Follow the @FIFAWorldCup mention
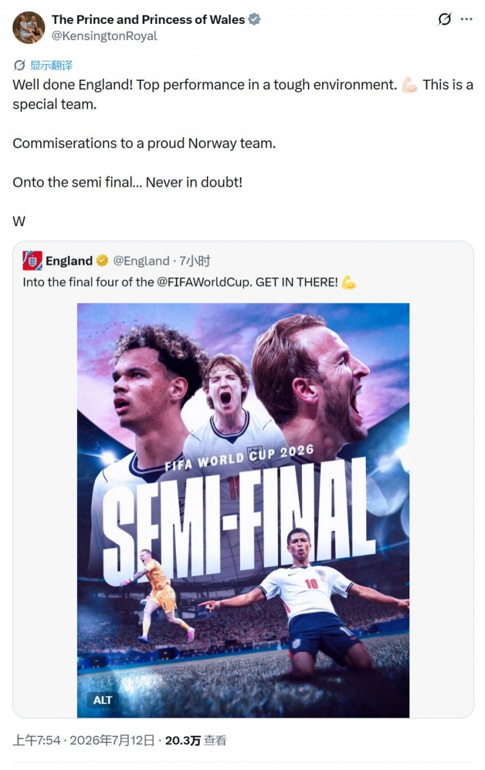Image resolution: width=485 pixels, height=770 pixels. pyautogui.click(x=204, y=283)
